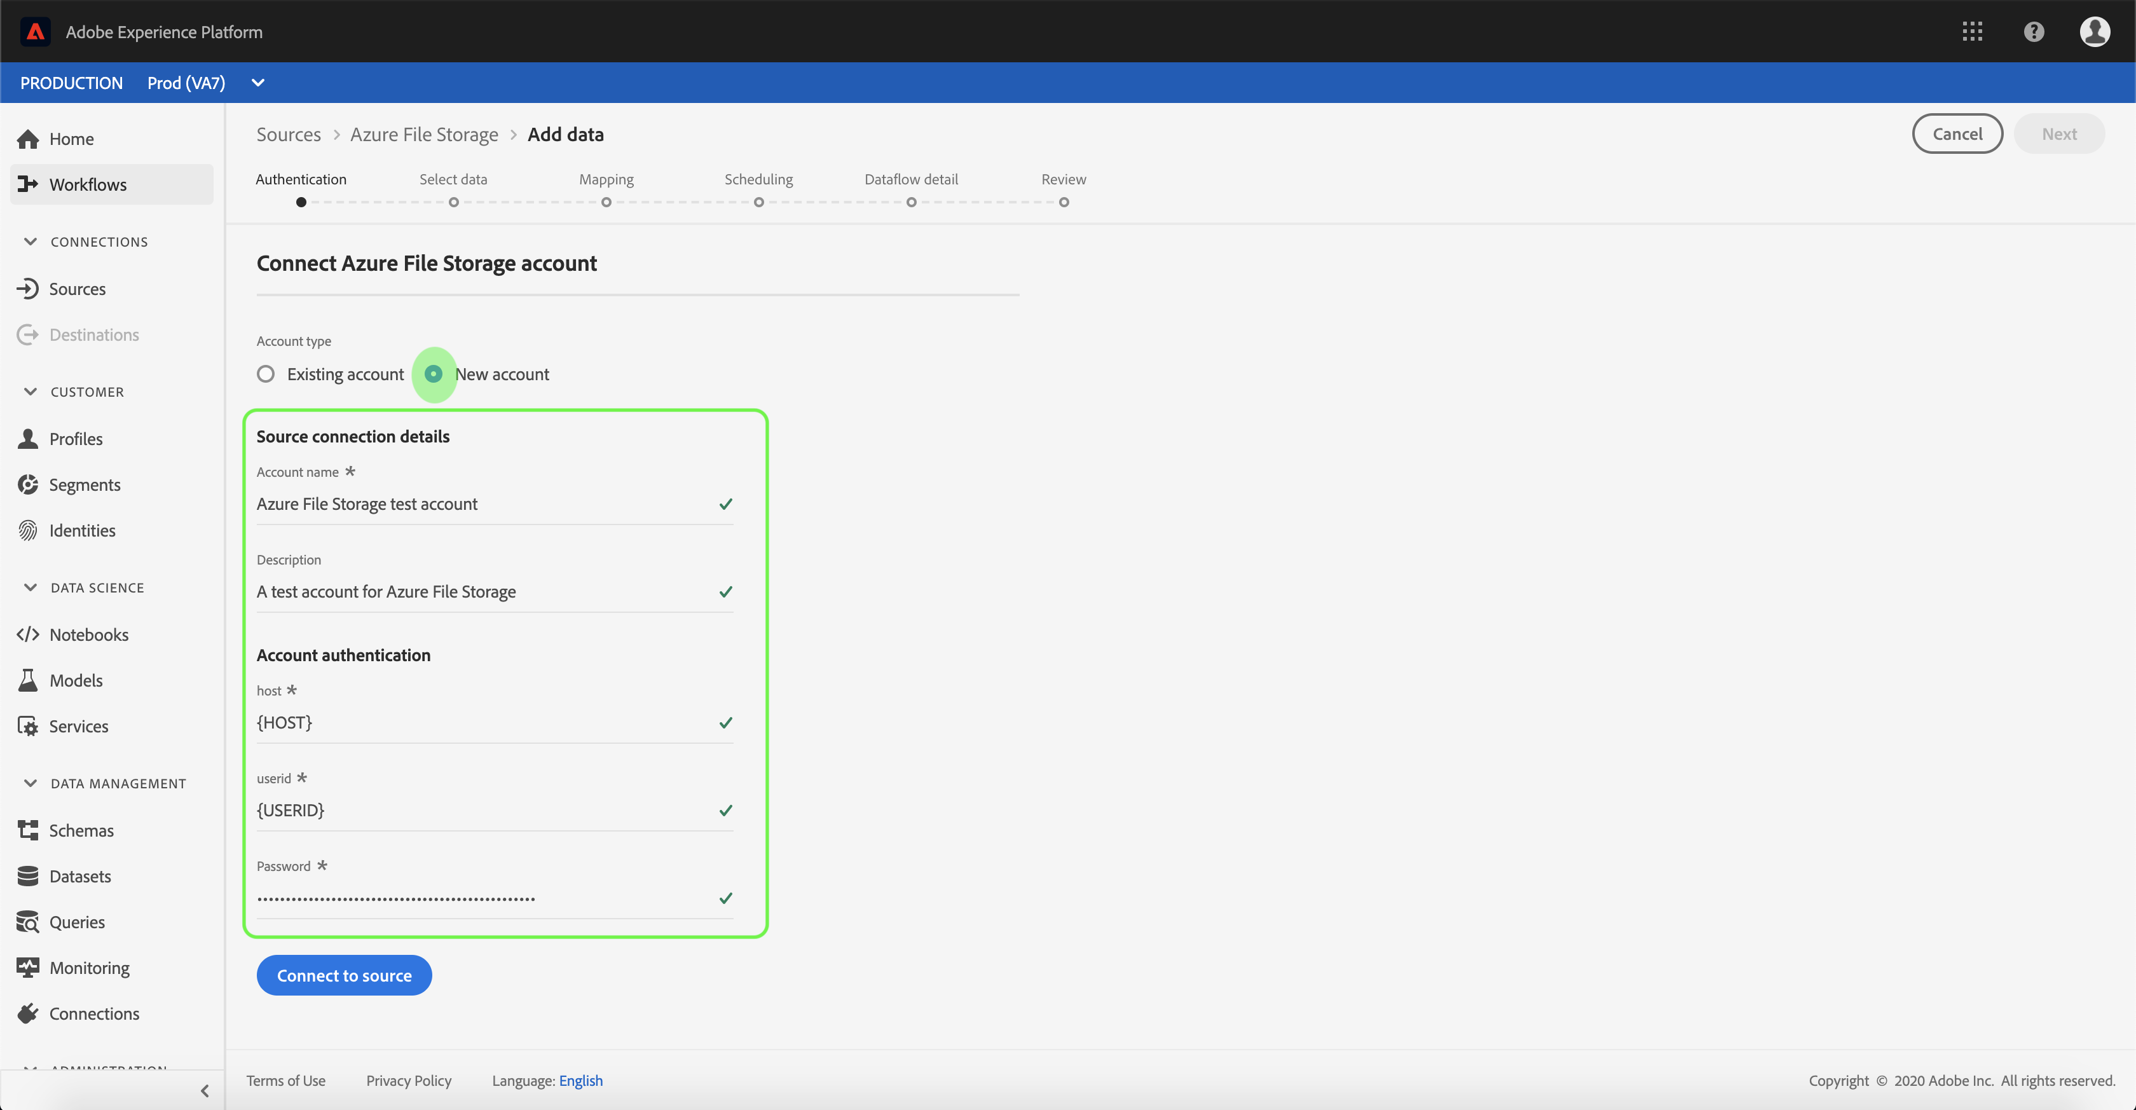2136x1110 pixels.
Task: Click the help question mark icon
Action: coord(2033,32)
